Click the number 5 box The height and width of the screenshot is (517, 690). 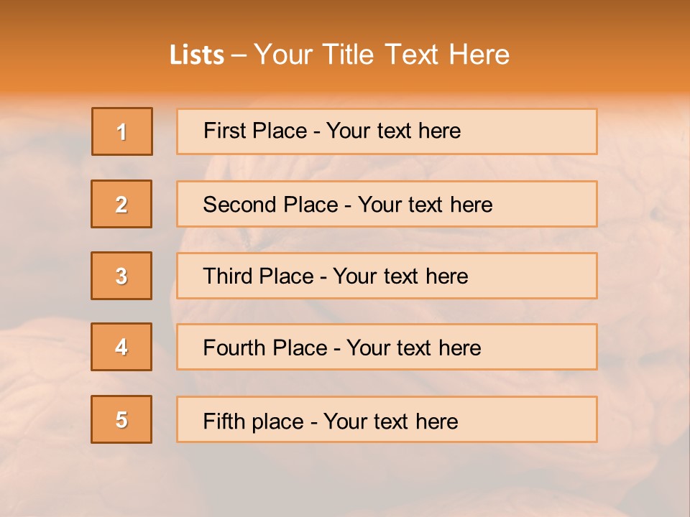(x=121, y=419)
